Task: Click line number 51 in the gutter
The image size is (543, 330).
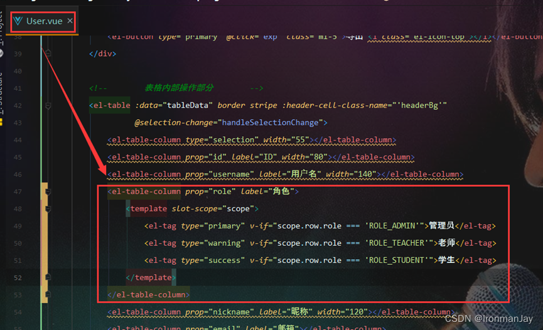Action: pyautogui.click(x=18, y=260)
